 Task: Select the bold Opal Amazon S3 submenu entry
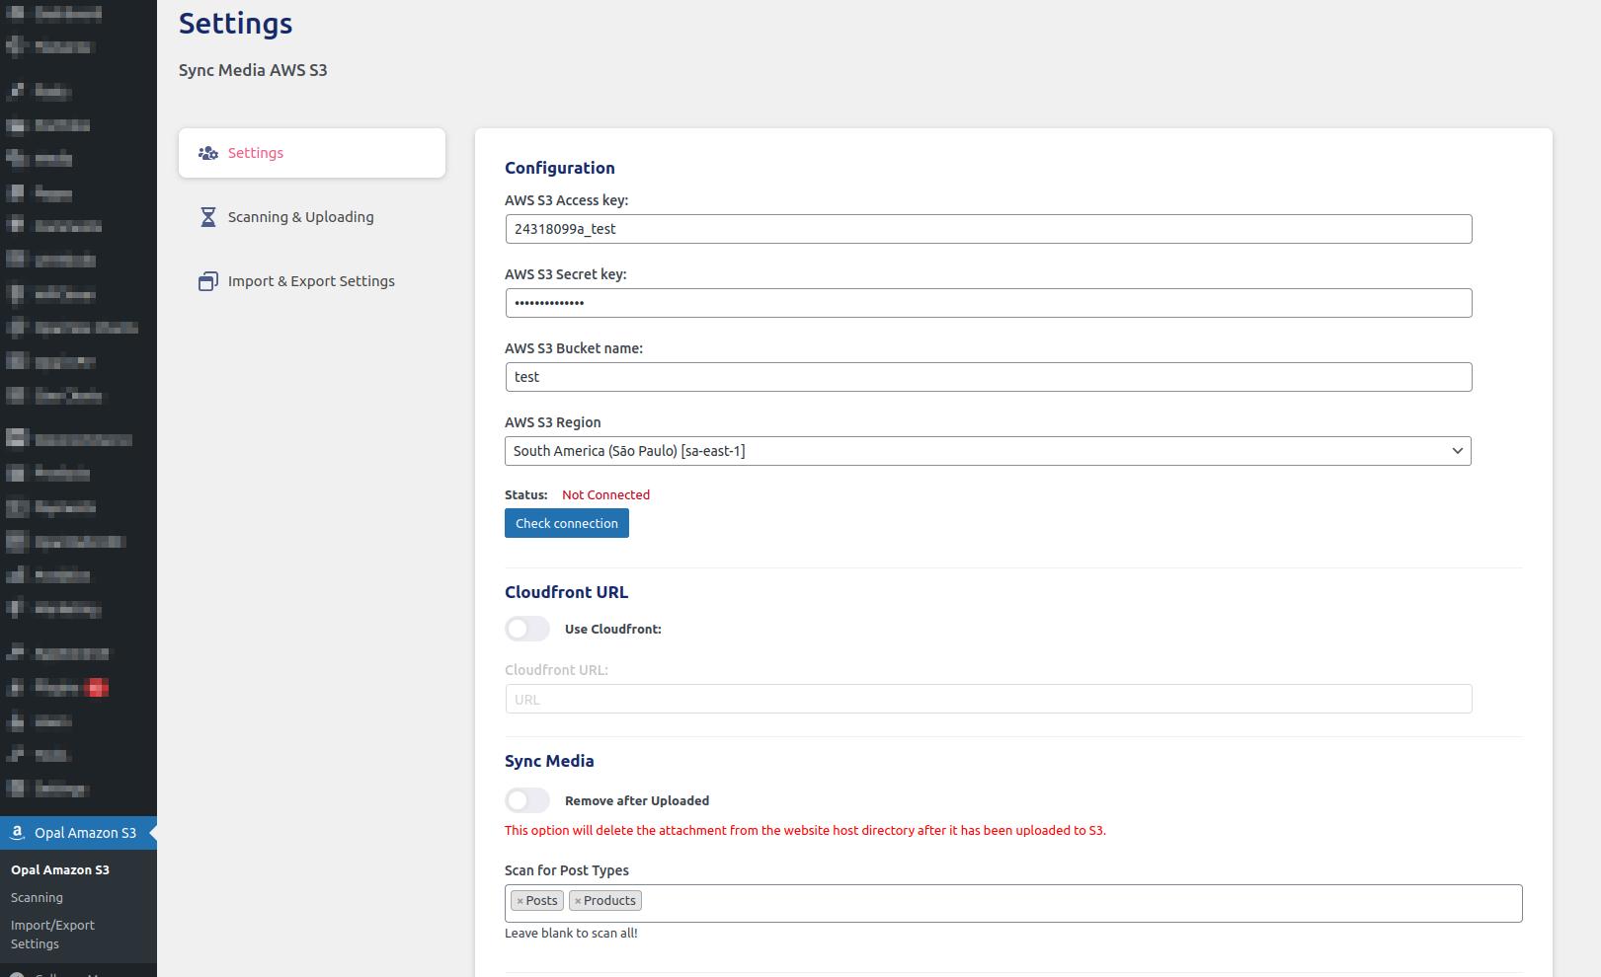[60, 869]
